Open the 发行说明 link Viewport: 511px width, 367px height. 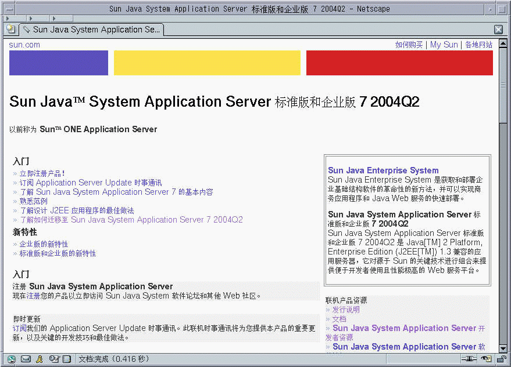click(346, 310)
